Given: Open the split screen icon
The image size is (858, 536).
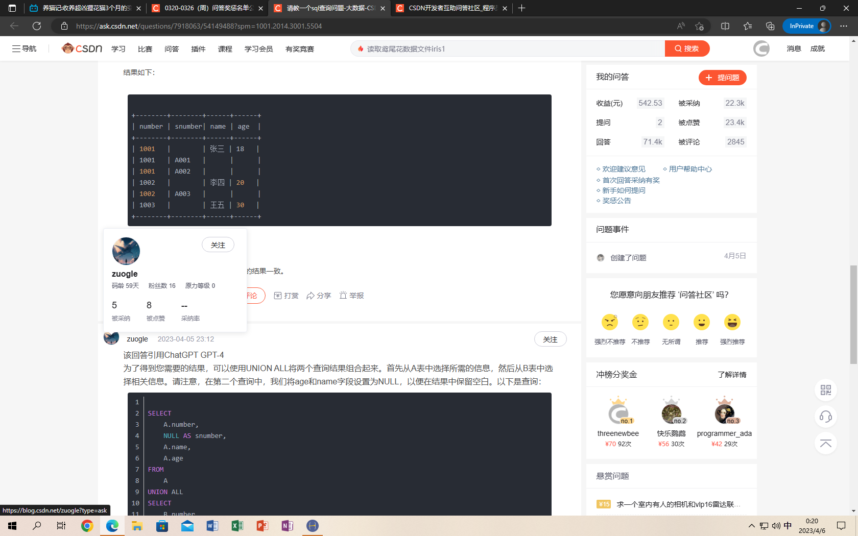Looking at the screenshot, I should 725,26.
